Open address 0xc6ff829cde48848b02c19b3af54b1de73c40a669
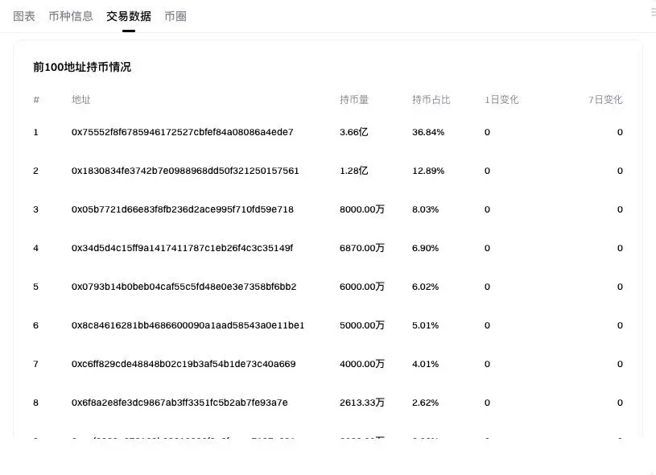The width and height of the screenshot is (656, 475). pos(184,364)
